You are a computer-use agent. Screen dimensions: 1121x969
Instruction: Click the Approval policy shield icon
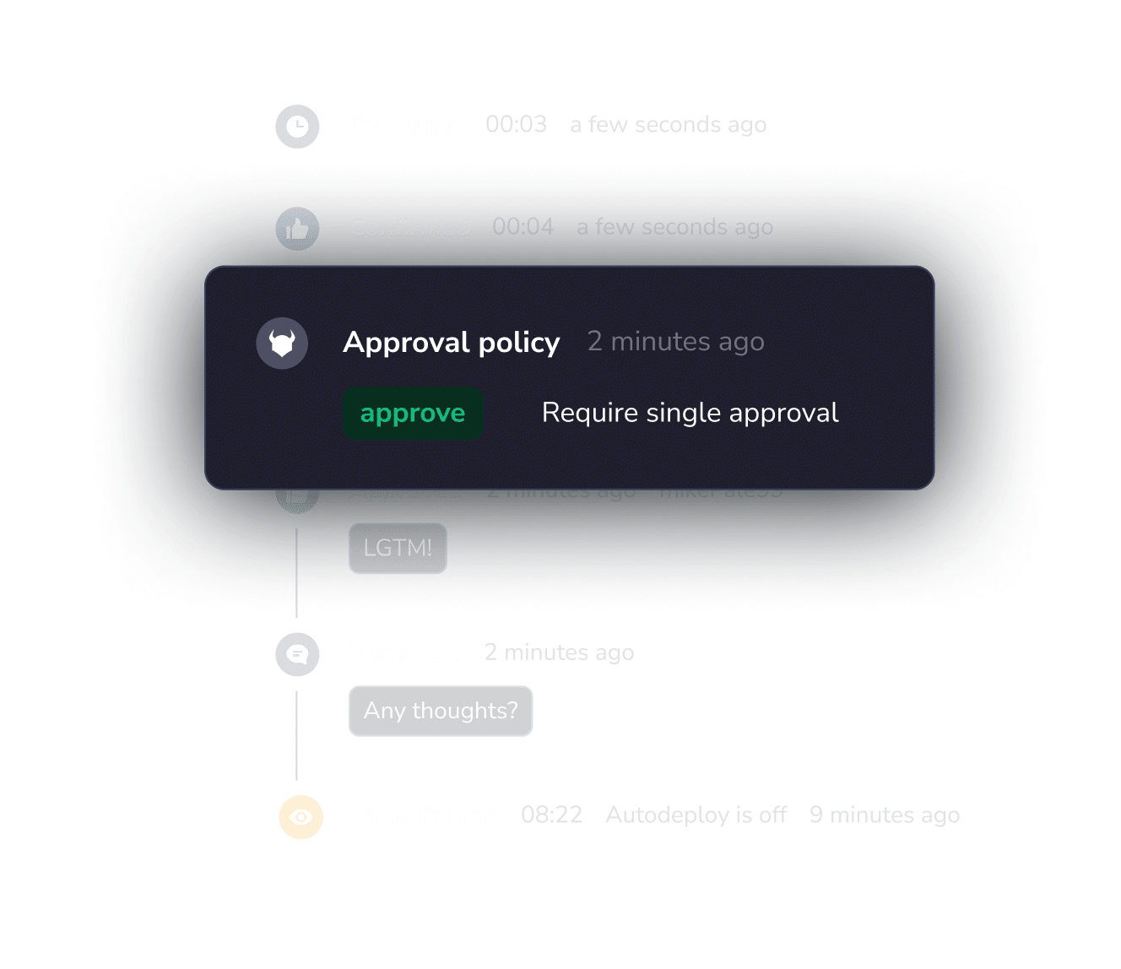click(x=282, y=344)
